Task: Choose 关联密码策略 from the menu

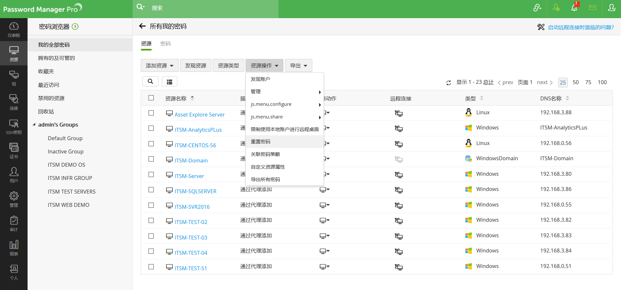Action: point(285,154)
